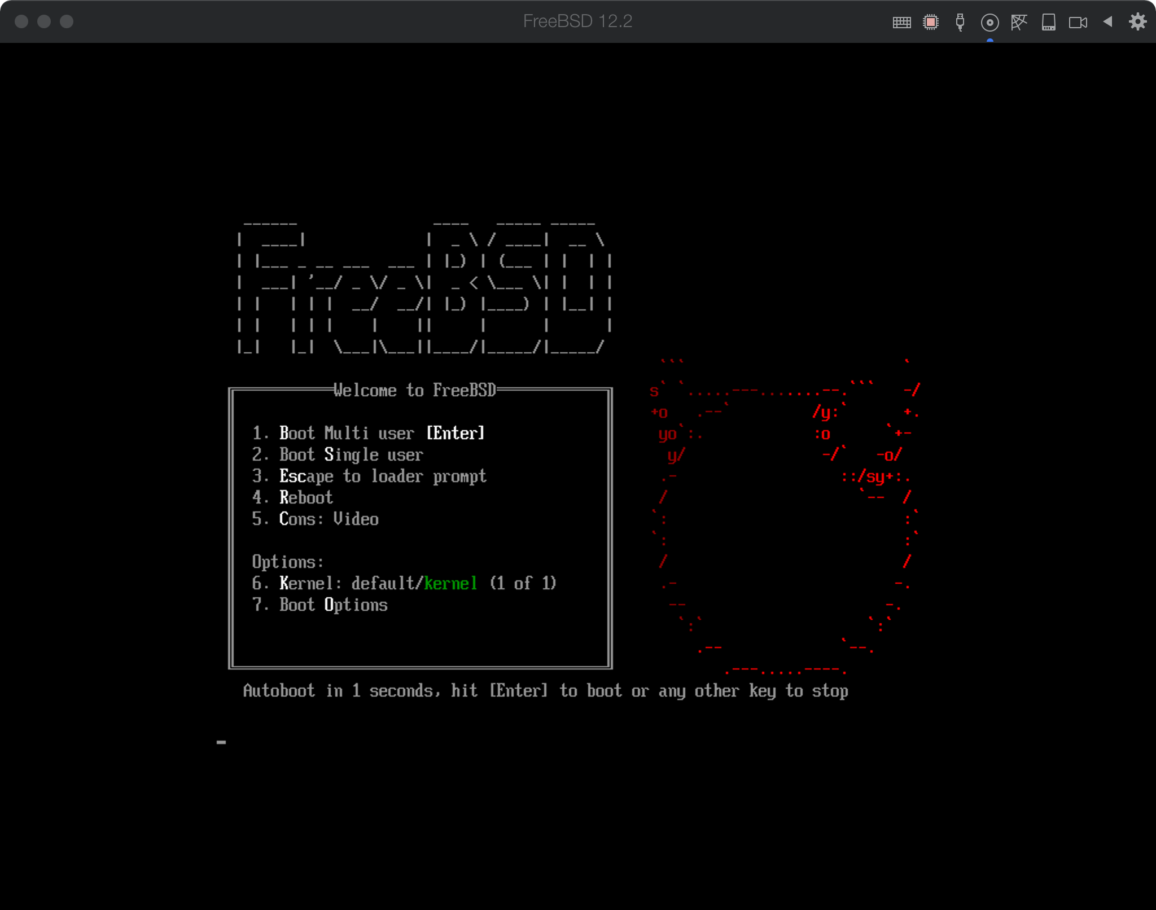
Task: Click the CD/DVD disc icon
Action: (x=989, y=22)
